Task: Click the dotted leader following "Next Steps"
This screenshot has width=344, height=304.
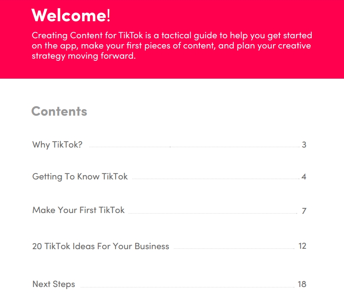Action: 187,287
